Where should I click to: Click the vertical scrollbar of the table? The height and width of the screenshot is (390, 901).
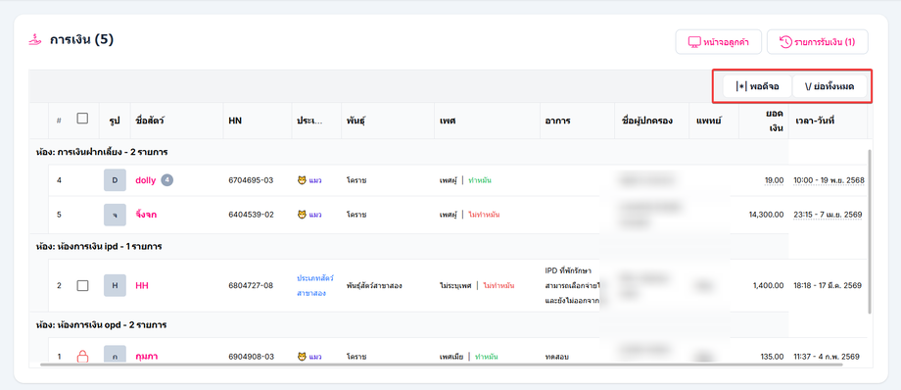tap(870, 231)
